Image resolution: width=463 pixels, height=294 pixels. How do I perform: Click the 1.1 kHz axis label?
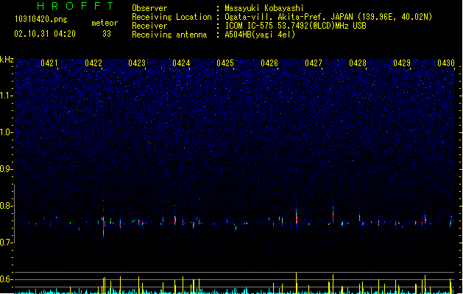pyautogui.click(x=7, y=96)
